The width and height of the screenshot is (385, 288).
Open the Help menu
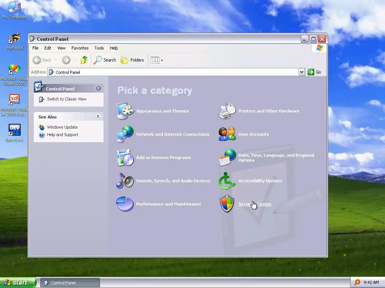pos(114,48)
